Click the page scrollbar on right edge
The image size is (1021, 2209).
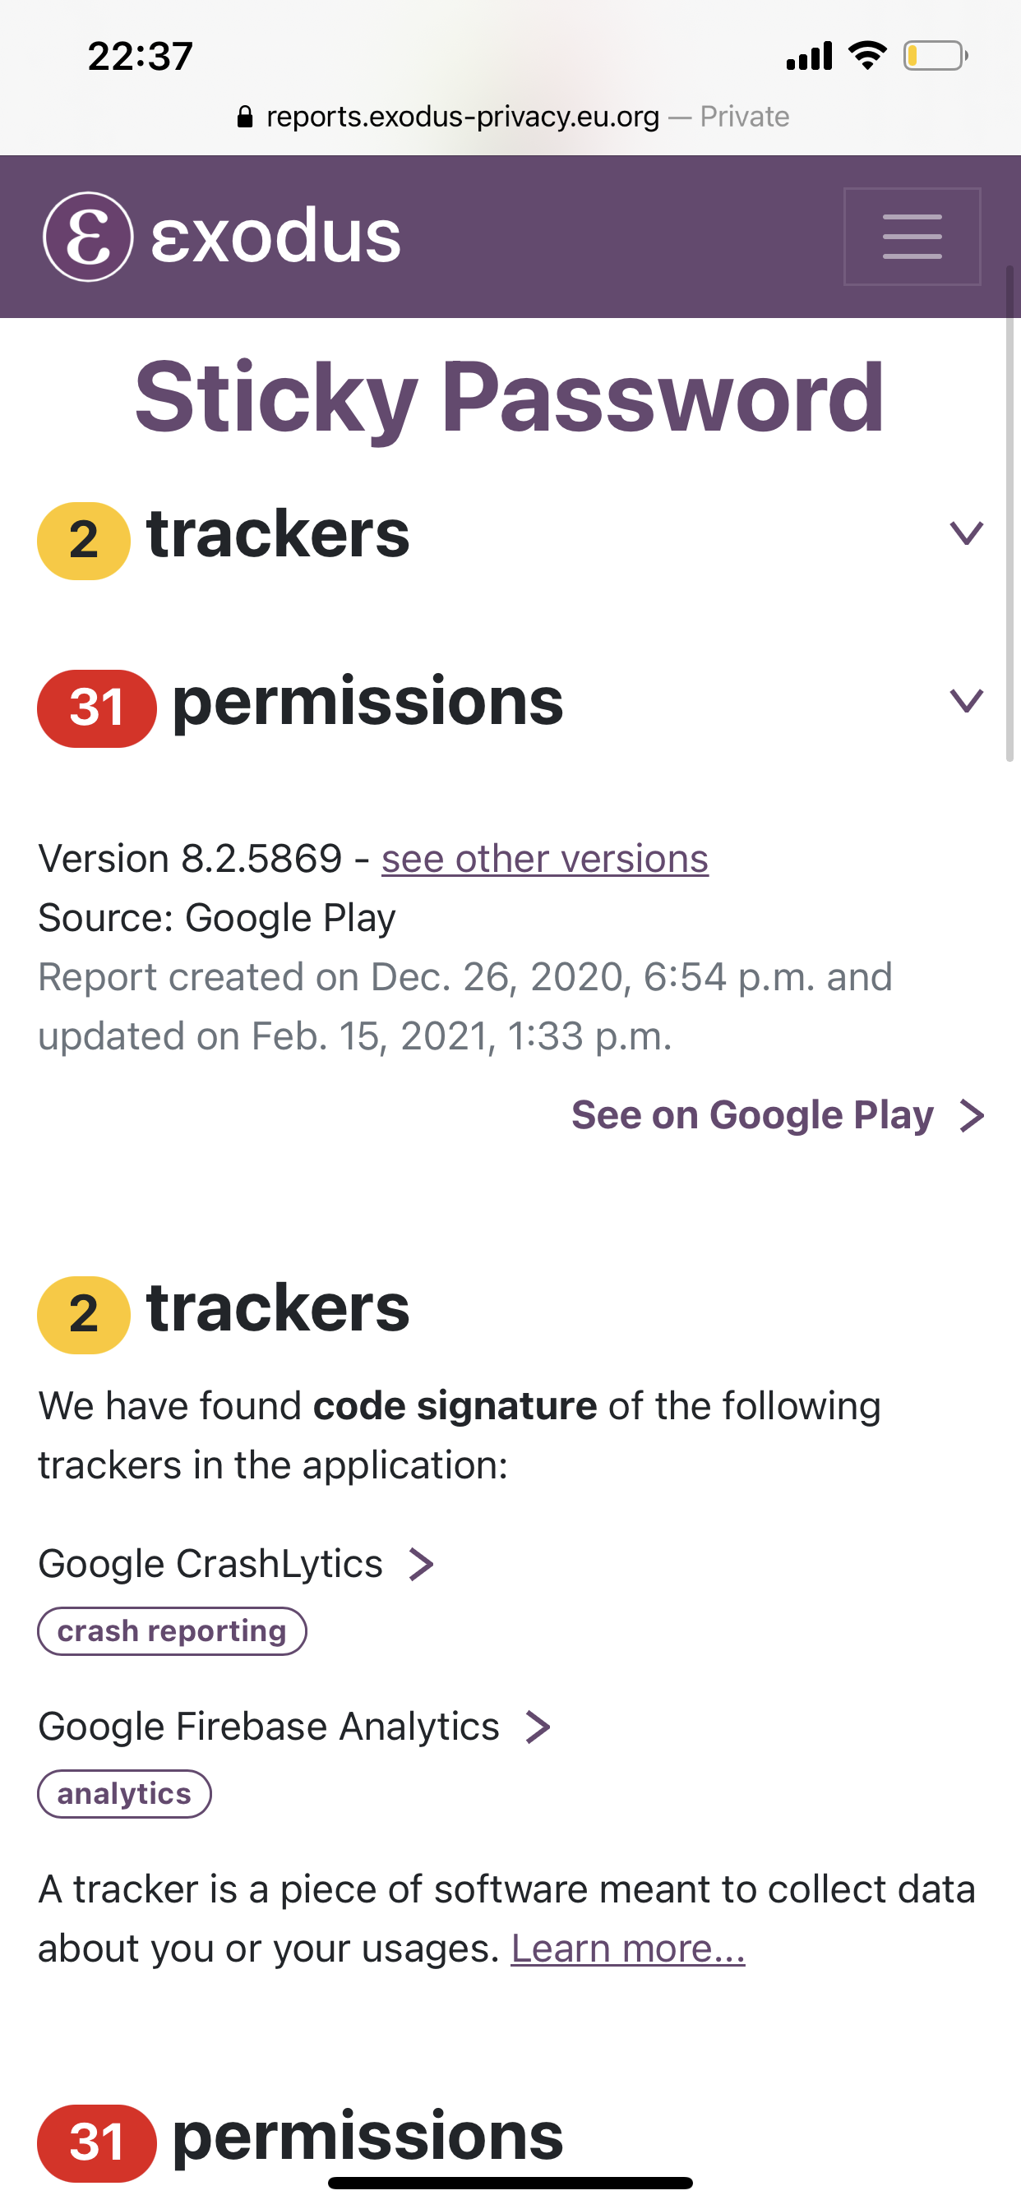(x=1009, y=514)
